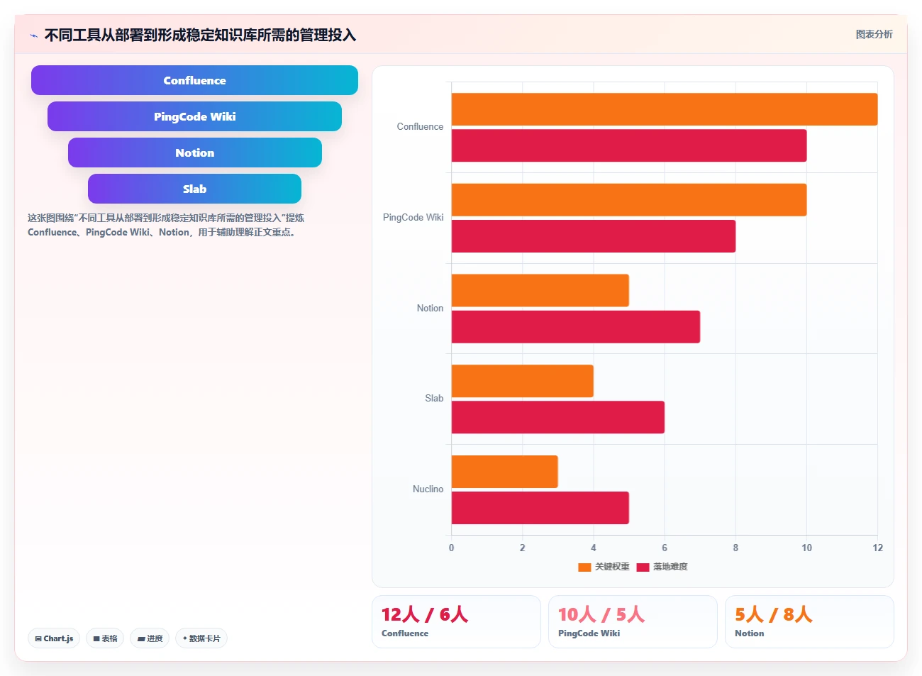Viewport: 922px width, 676px height.
Task: Click x-axis tick label 0
Action: (452, 548)
